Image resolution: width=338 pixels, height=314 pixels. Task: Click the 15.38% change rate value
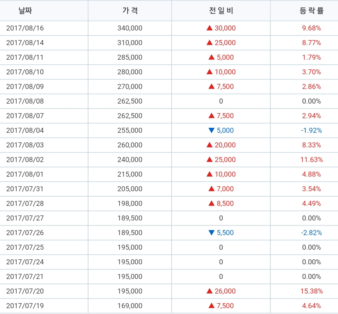[311, 291]
